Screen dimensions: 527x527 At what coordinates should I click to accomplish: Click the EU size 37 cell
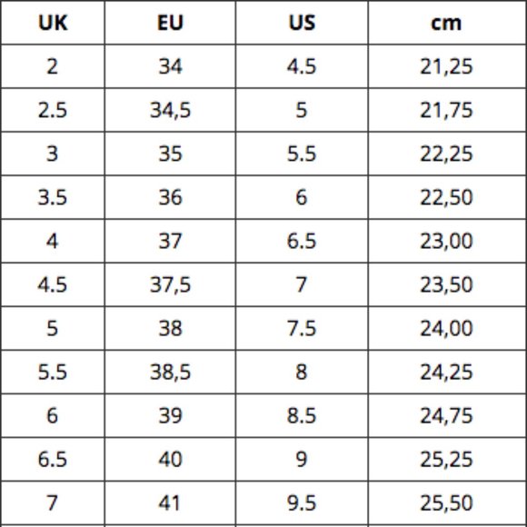(170, 241)
